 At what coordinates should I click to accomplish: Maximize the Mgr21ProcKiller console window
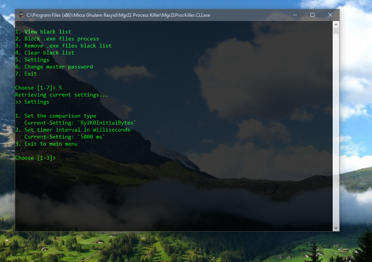coord(312,15)
